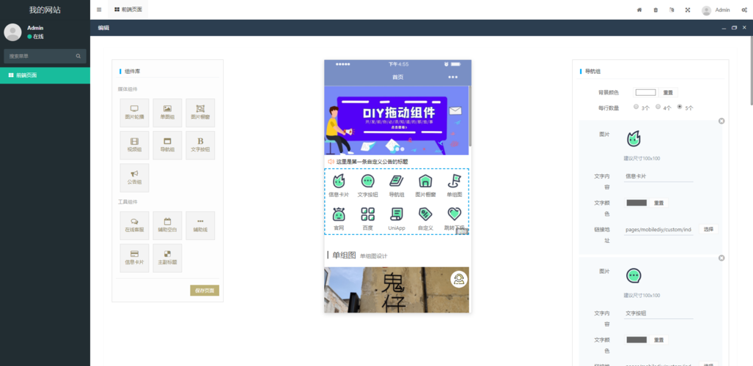Image resolution: width=753 pixels, height=366 pixels.
Task: Click the trash clear-cache icon in top bar
Action: point(655,10)
